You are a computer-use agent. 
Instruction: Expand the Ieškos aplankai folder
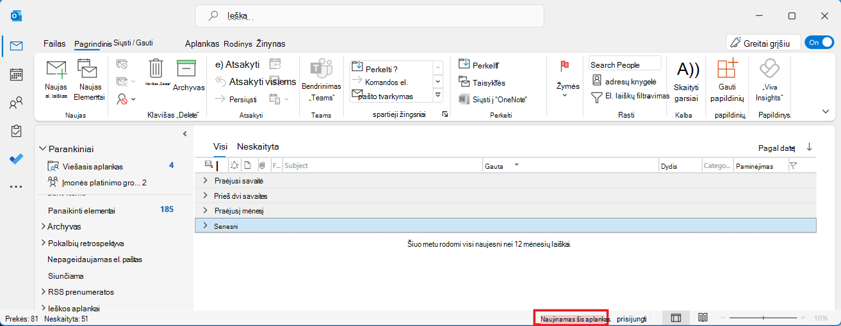click(x=43, y=308)
